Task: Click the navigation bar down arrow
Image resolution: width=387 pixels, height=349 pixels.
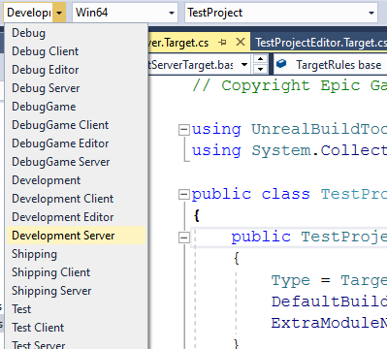Action: pyautogui.click(x=260, y=69)
